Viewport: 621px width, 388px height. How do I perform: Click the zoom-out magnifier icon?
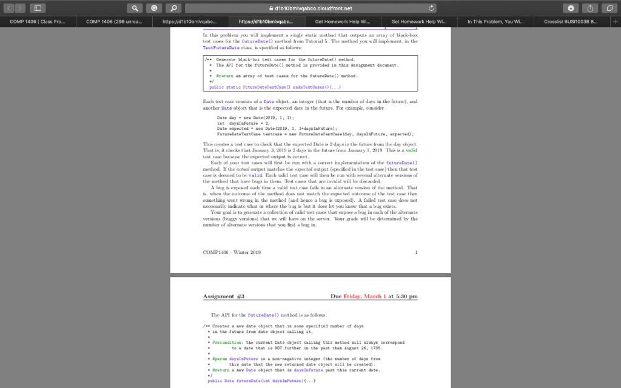[135, 8]
